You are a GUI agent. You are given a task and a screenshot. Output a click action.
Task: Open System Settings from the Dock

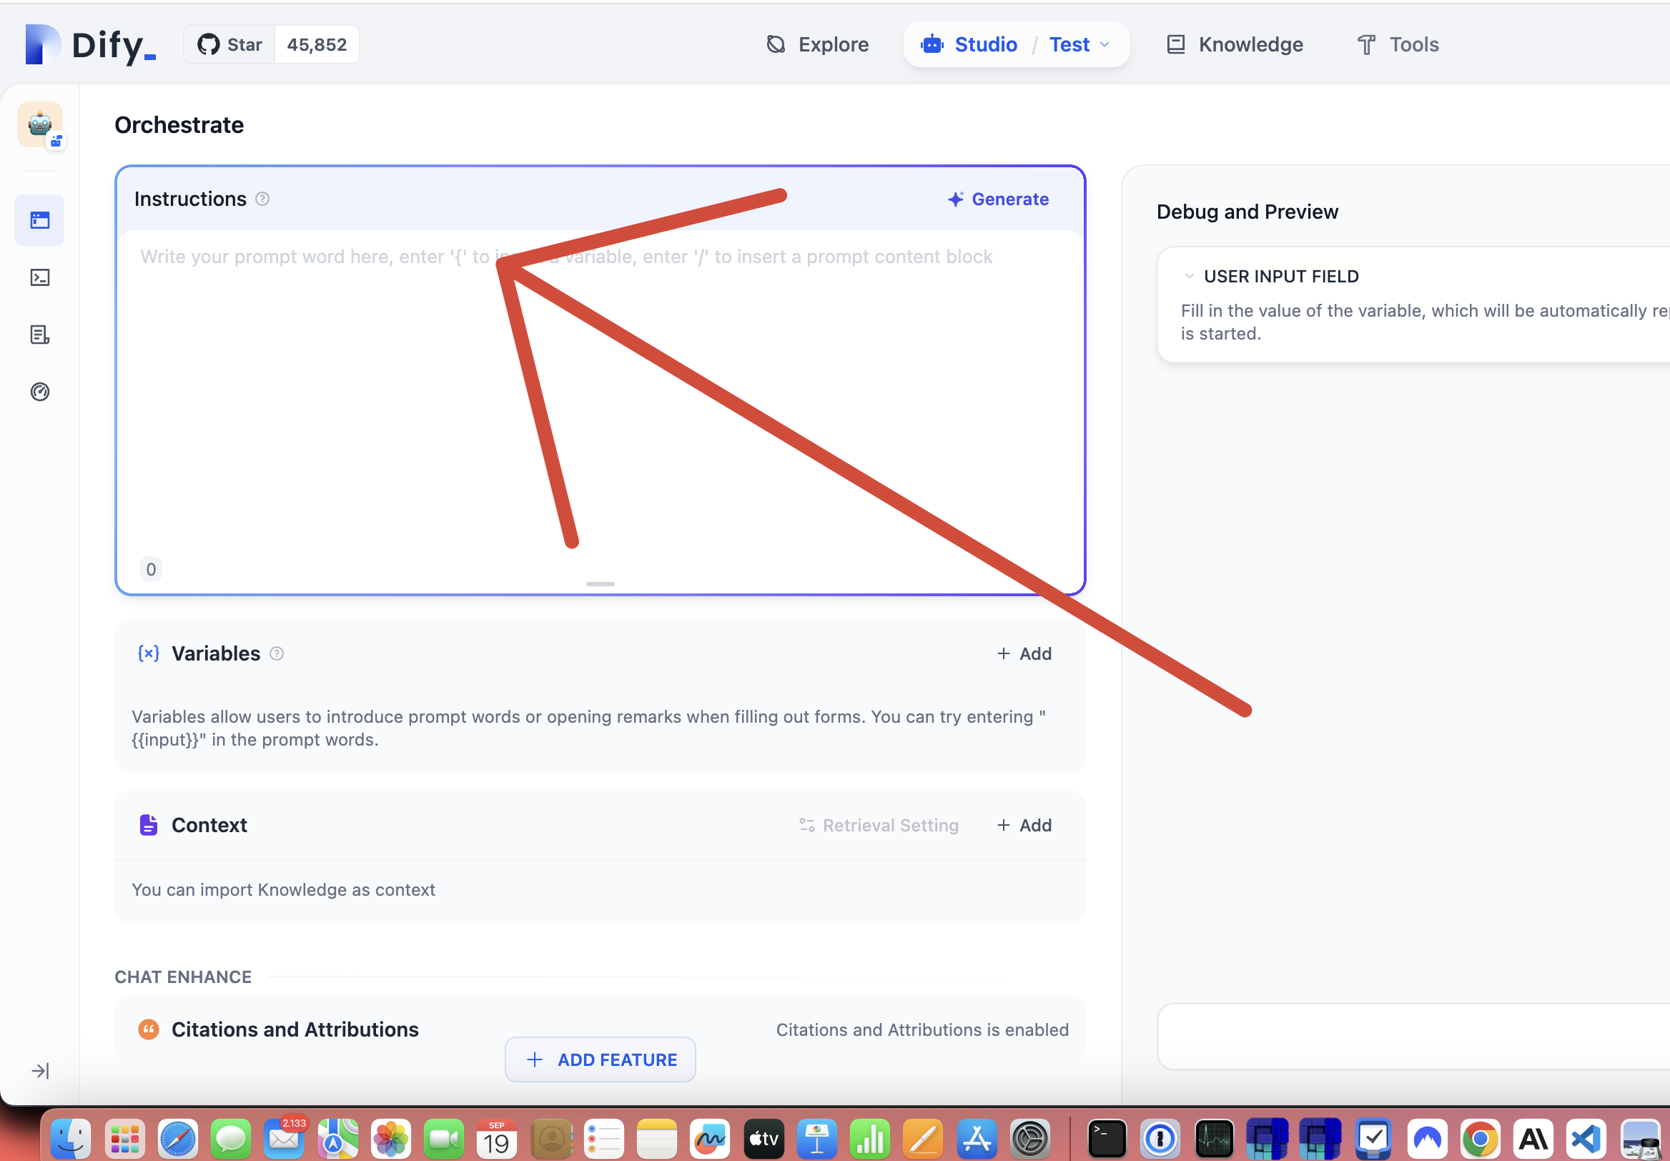1030,1138
